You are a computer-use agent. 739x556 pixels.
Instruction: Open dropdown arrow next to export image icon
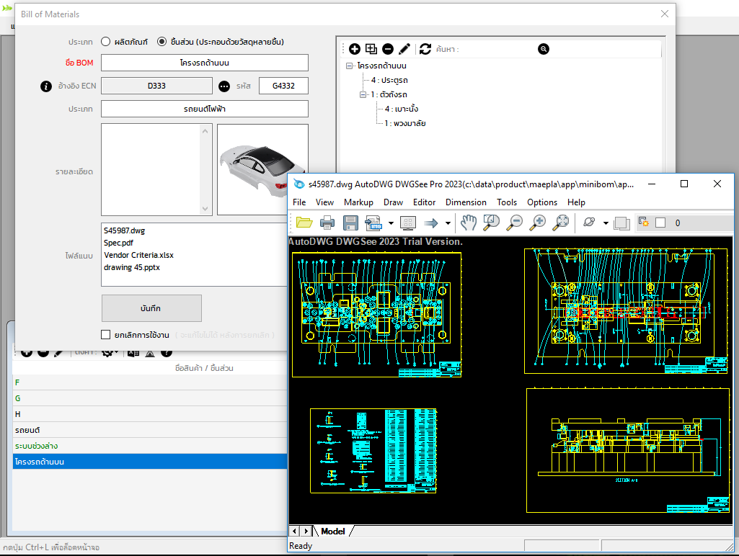pos(391,223)
